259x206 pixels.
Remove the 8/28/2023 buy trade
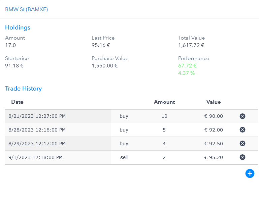coord(242,130)
